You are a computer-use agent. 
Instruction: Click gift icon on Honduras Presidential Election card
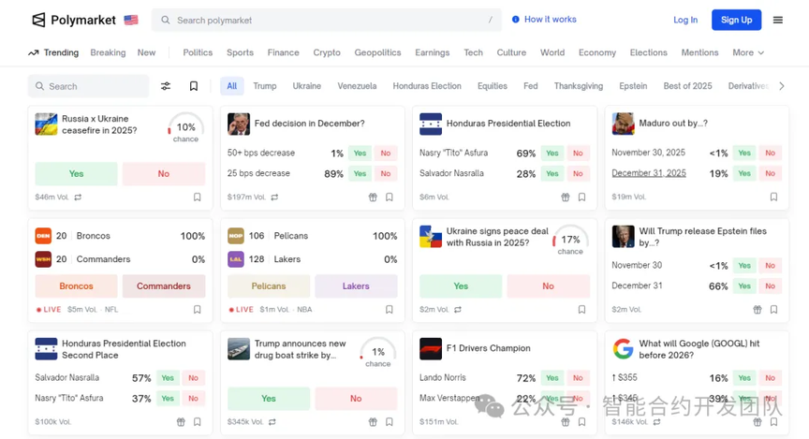tap(566, 198)
